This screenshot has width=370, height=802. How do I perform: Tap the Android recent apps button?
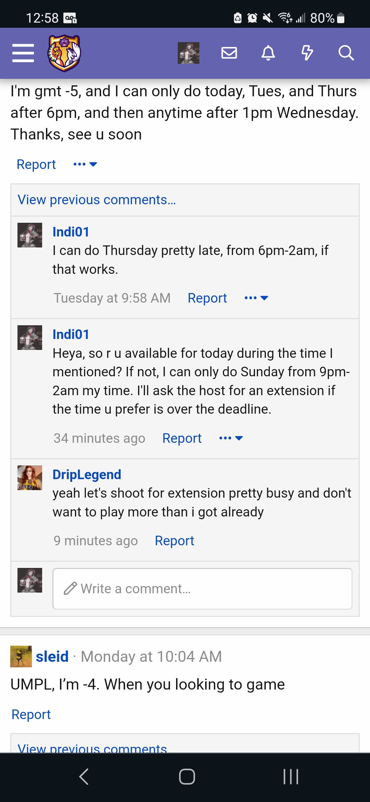click(291, 777)
